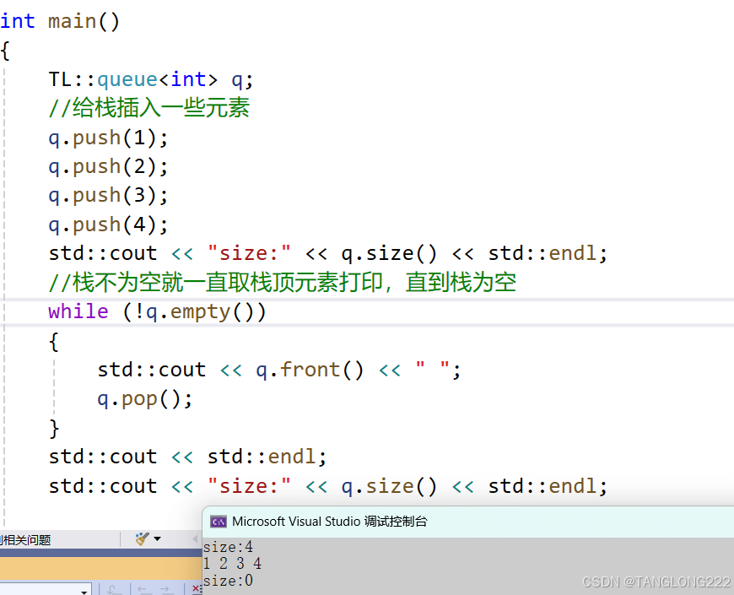This screenshot has height=595, width=734.
Task: Click the q.push(2); line
Action: (x=108, y=167)
